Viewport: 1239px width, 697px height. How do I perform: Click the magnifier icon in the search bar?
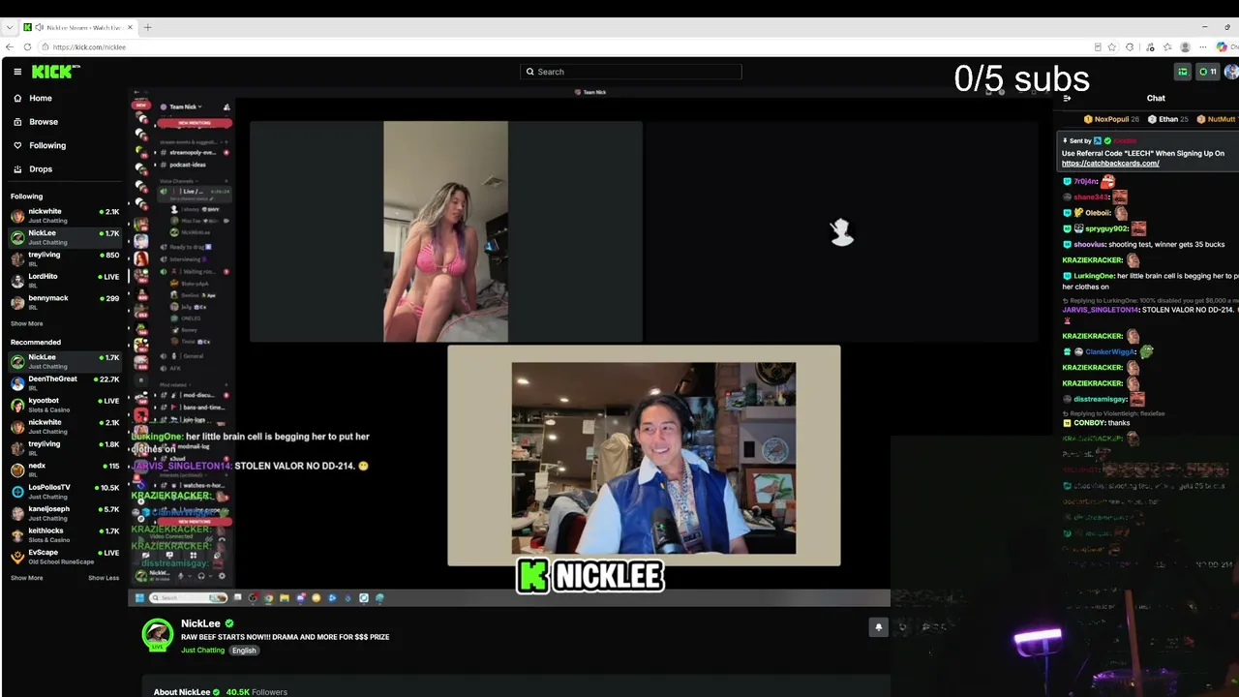(x=529, y=72)
